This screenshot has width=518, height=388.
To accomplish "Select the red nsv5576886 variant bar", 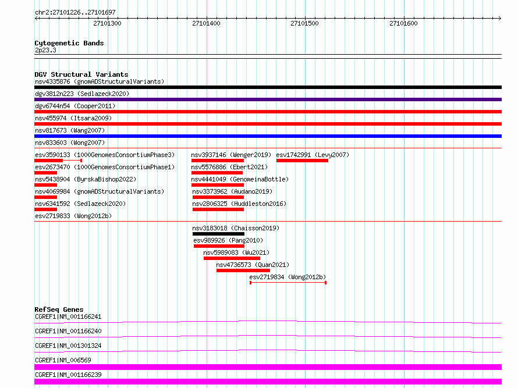I will click(x=217, y=173).
